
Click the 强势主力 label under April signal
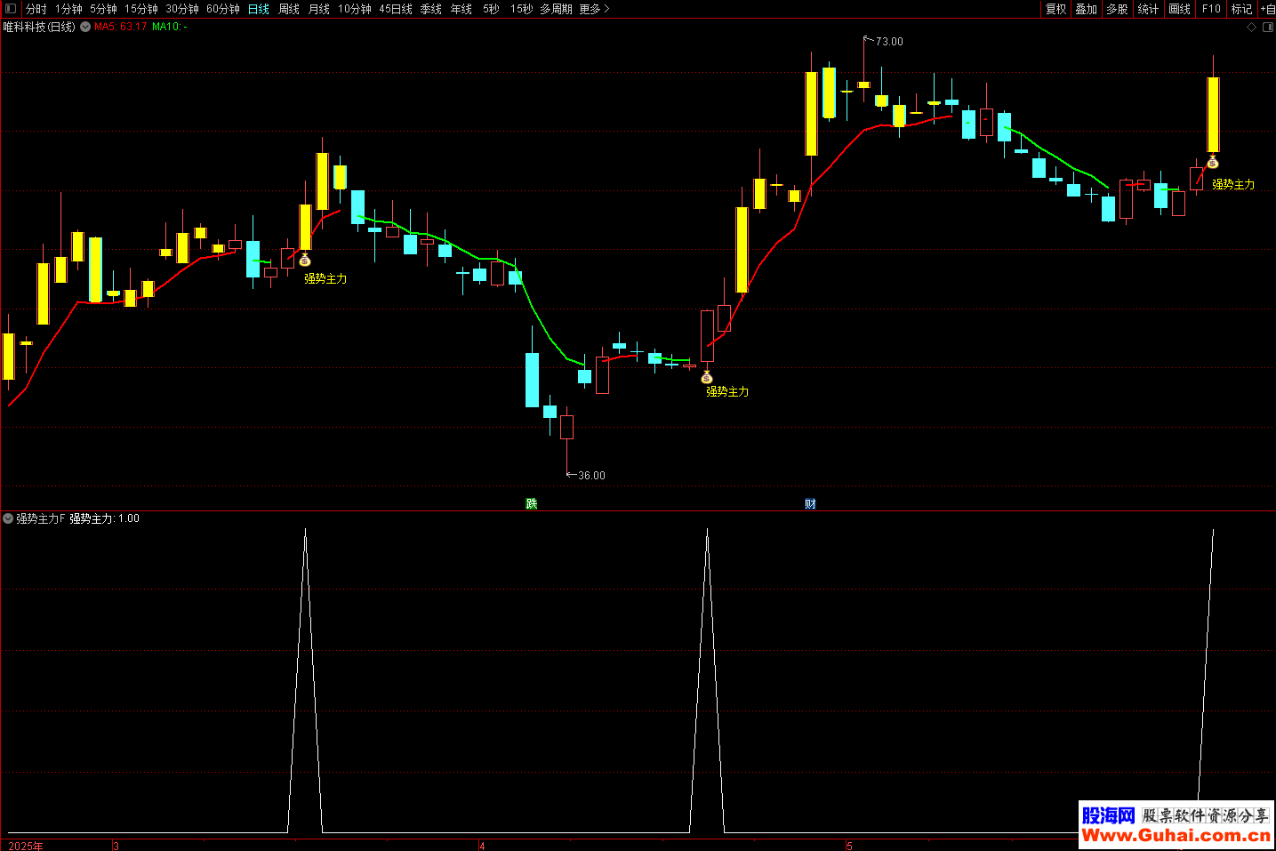[x=727, y=391]
